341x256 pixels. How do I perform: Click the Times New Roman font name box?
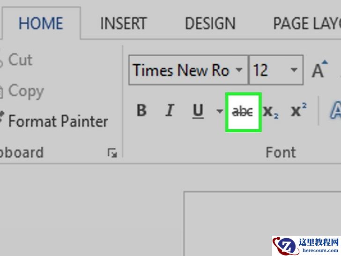point(181,71)
